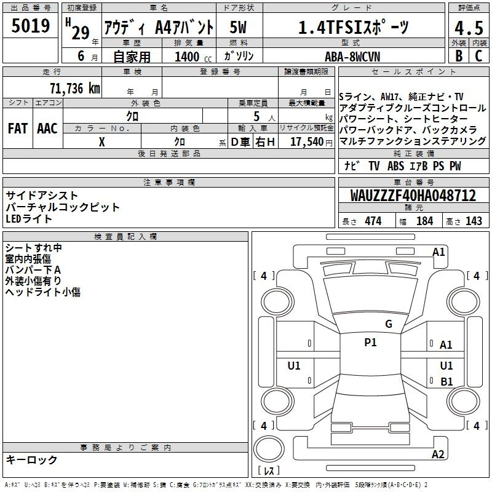The height and width of the screenshot is (492, 492).
Task: Select the FAT shift type cell
Action: [x=17, y=129]
